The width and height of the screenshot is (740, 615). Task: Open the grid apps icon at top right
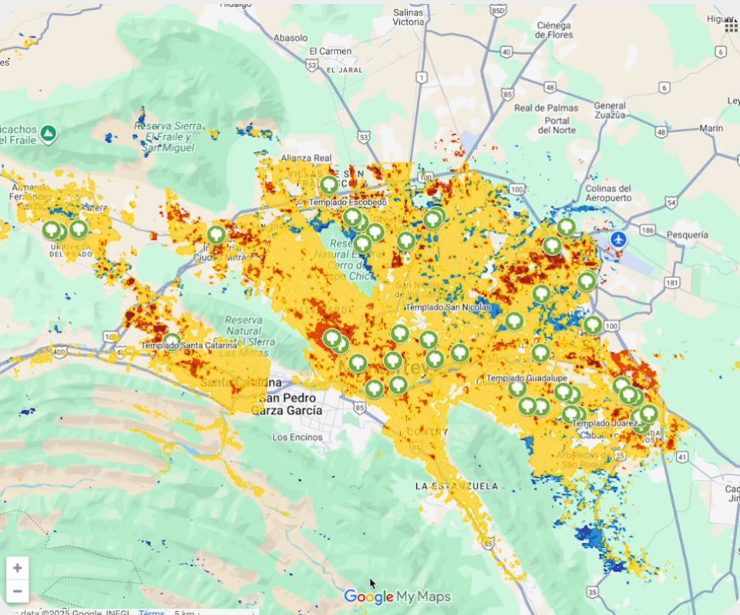coord(731,26)
